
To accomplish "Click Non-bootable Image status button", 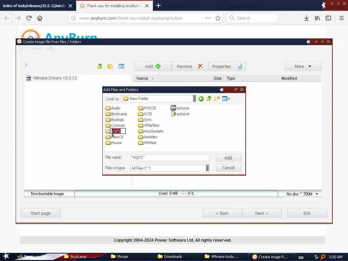I will pos(47,194).
